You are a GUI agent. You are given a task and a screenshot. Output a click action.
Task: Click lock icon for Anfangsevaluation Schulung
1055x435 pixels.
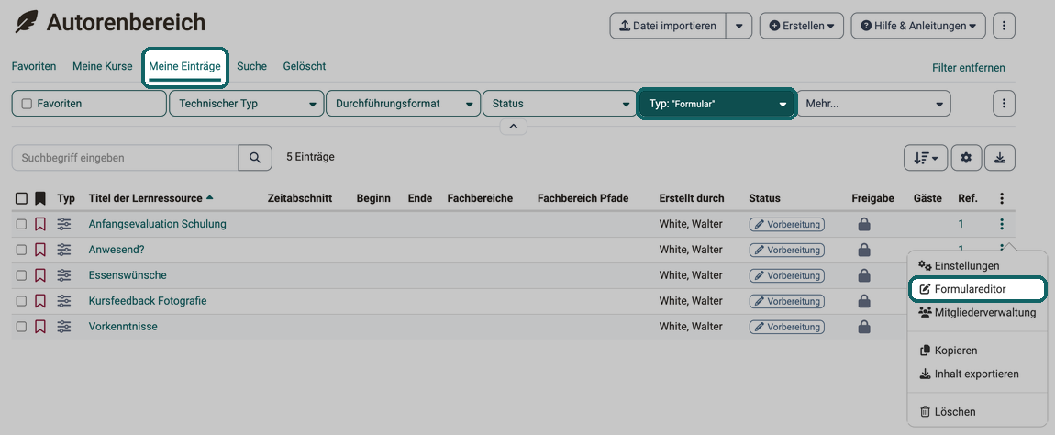tap(864, 224)
